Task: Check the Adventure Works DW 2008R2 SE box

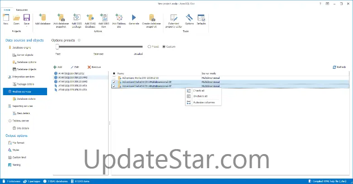Action: (x=114, y=78)
